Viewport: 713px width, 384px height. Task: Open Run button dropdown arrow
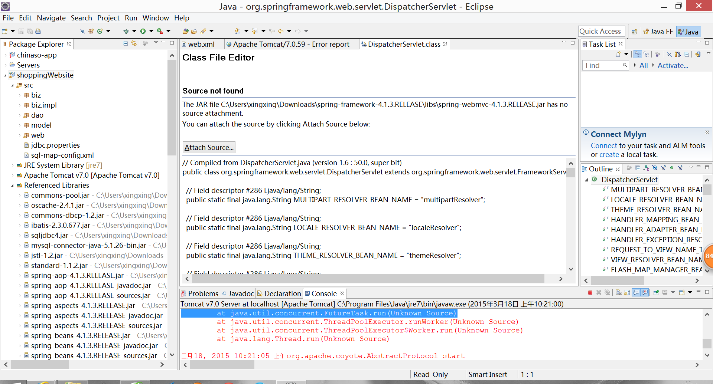[x=151, y=31]
